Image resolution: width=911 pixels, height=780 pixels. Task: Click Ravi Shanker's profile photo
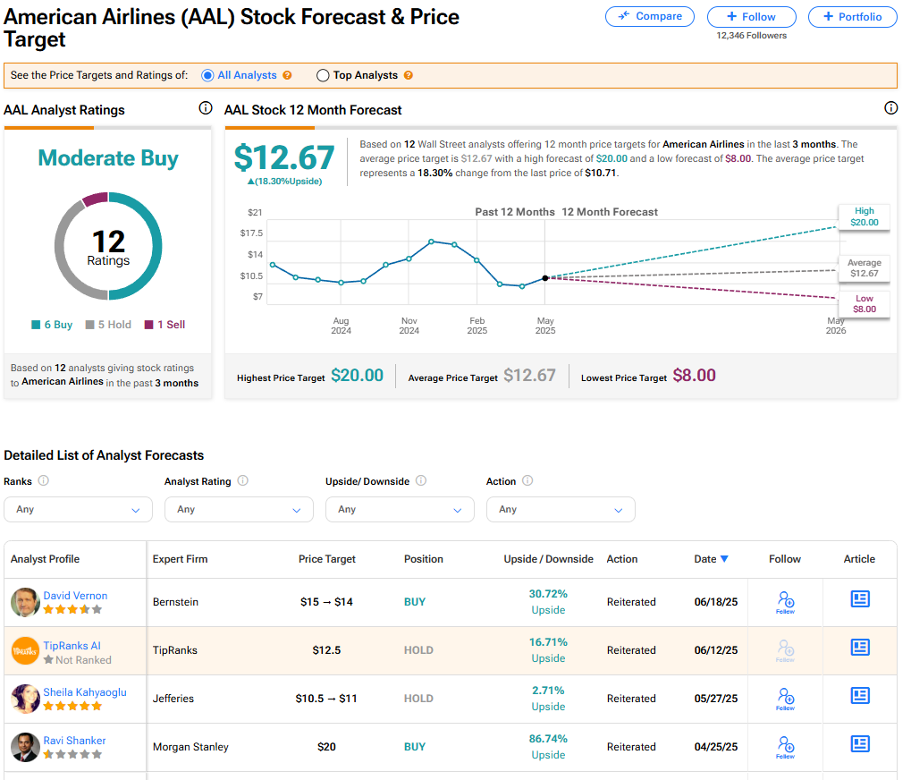[25, 747]
